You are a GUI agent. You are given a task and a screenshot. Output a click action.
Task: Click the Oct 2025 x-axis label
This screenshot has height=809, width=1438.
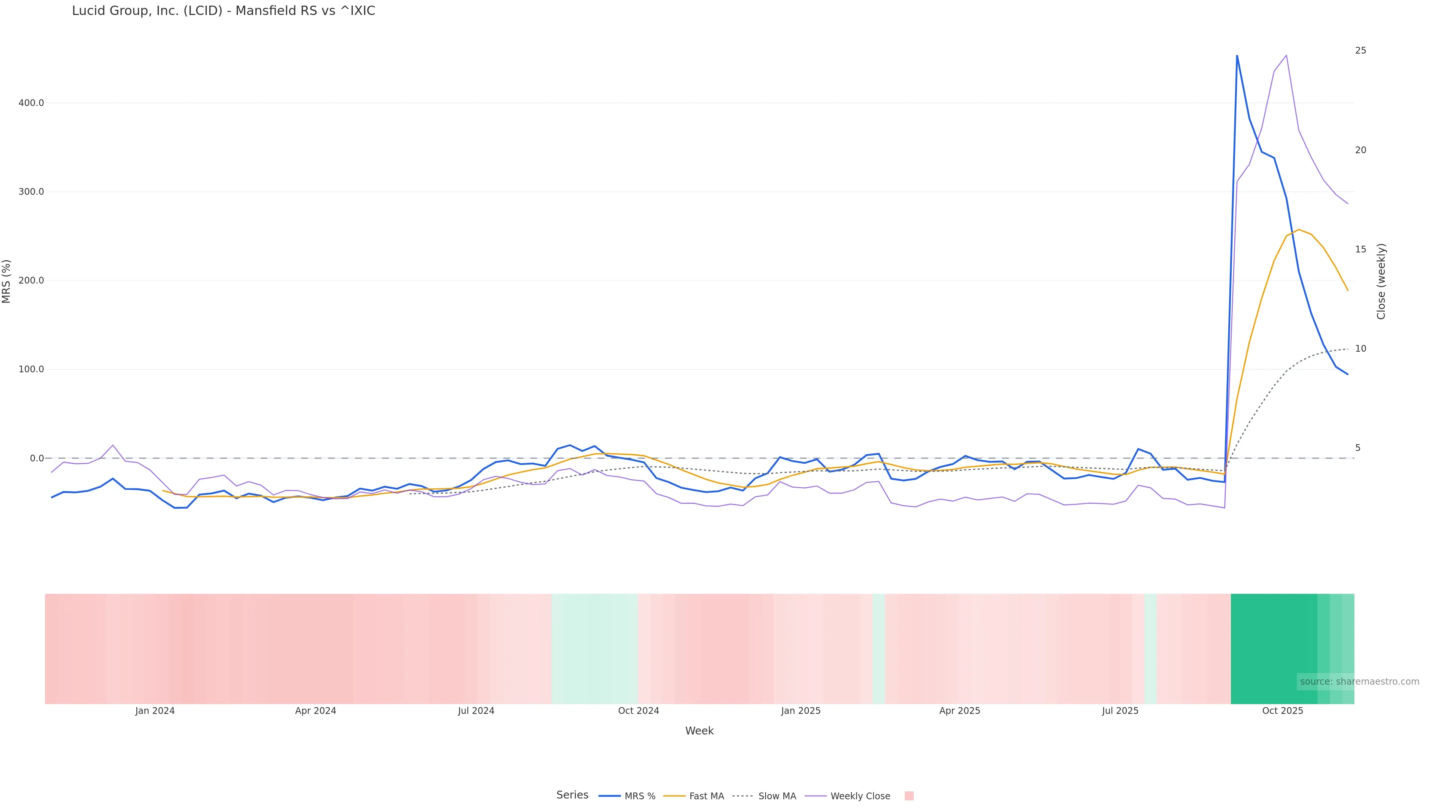(1282, 711)
